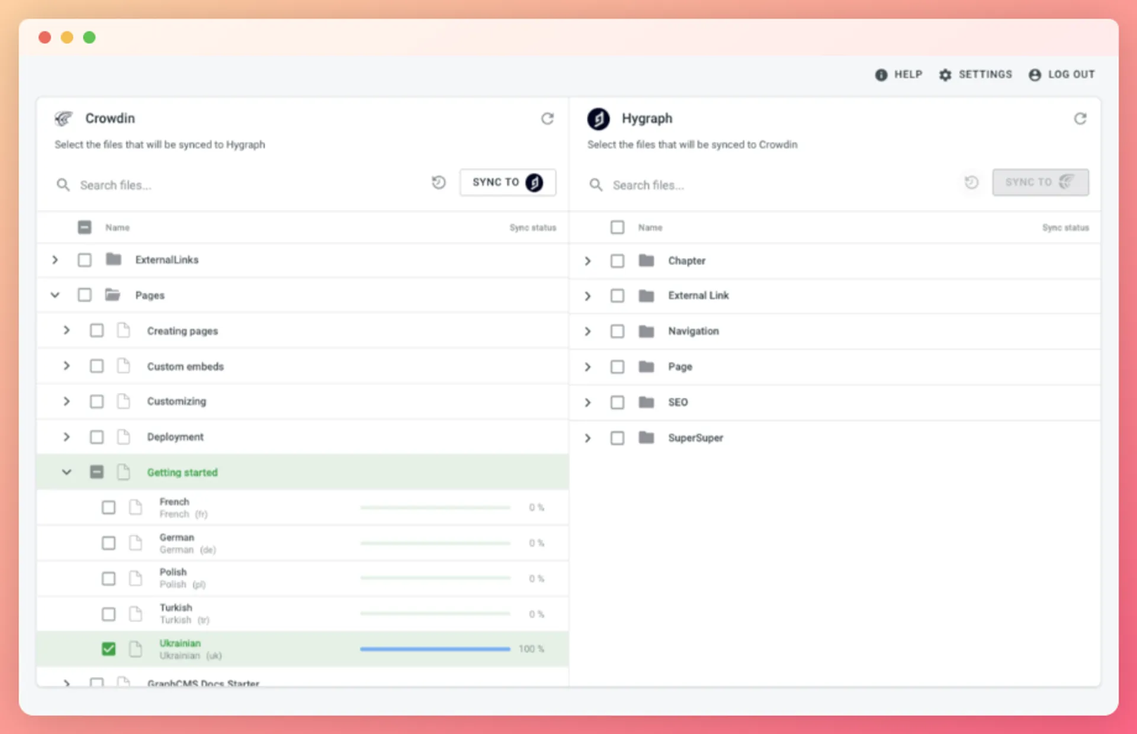Click the External Link folder icon

point(646,295)
